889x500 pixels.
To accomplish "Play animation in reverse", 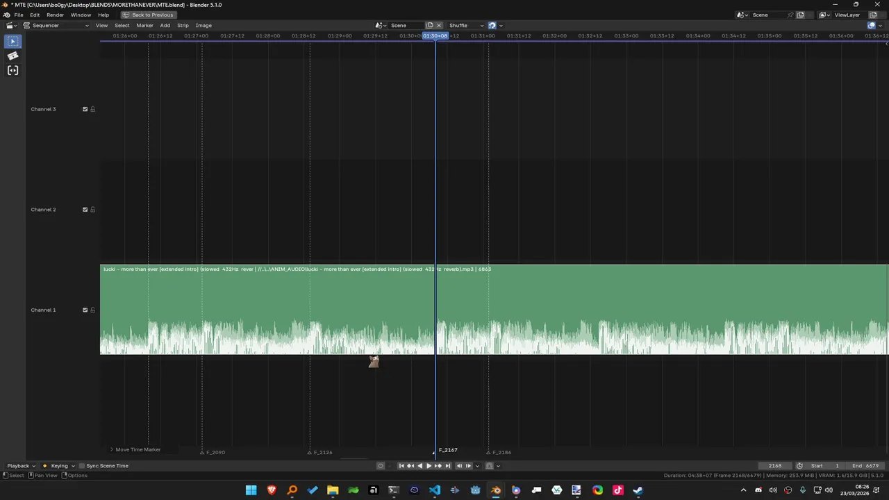I will point(420,466).
